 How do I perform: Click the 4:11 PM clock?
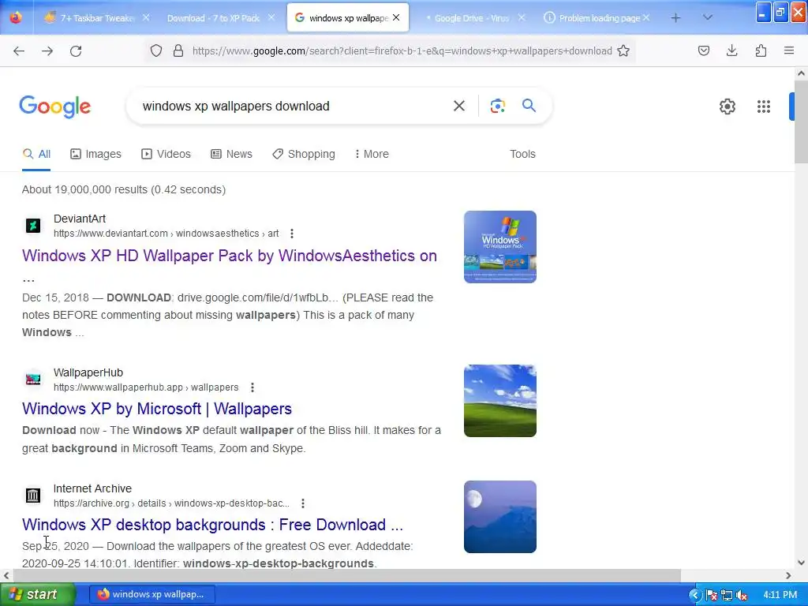click(780, 595)
